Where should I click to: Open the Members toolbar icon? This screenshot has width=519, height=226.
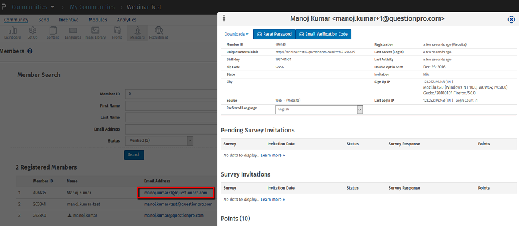tap(137, 33)
